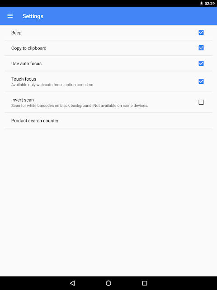The height and width of the screenshot is (290, 217).
Task: Turn off the Touch focus checkbox
Action: (x=201, y=82)
